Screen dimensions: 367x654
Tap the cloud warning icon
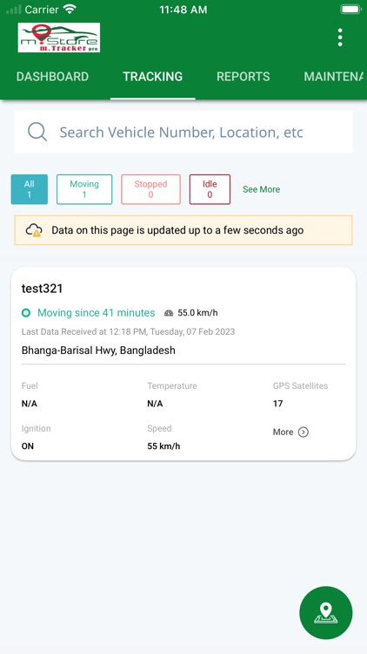(x=34, y=230)
